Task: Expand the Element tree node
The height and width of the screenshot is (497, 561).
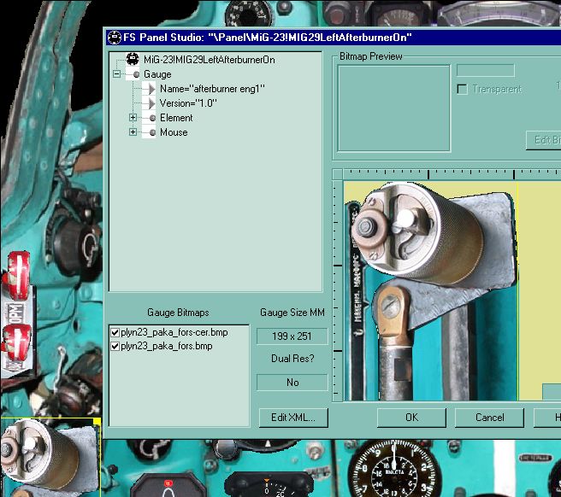Action: click(133, 118)
